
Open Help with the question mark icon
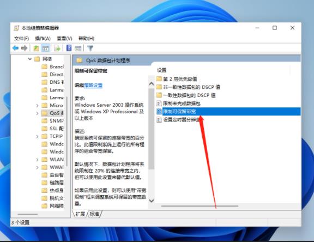click(x=69, y=48)
